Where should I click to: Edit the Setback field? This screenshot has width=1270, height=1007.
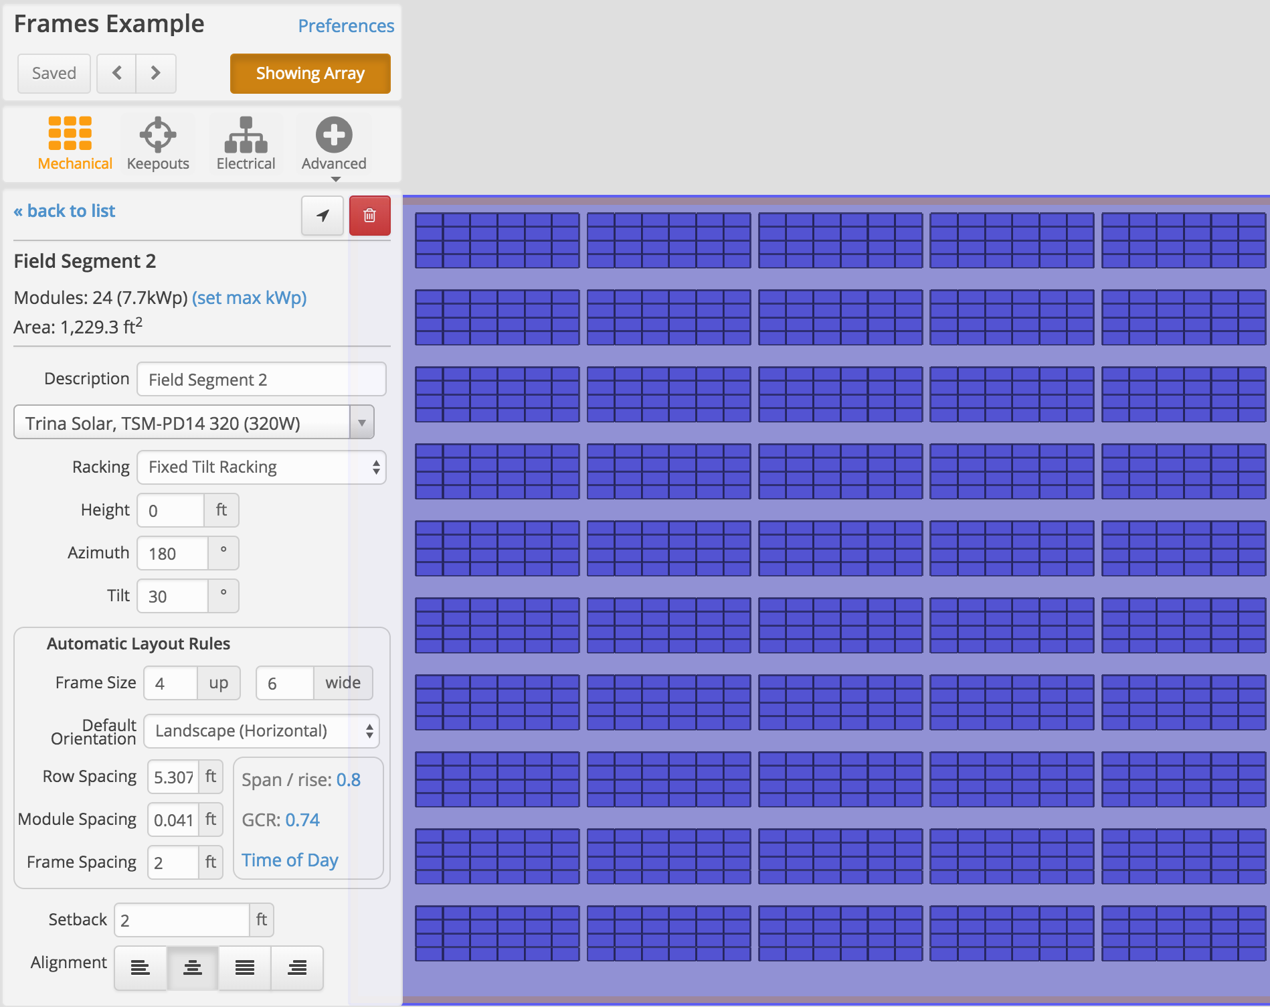pos(182,920)
